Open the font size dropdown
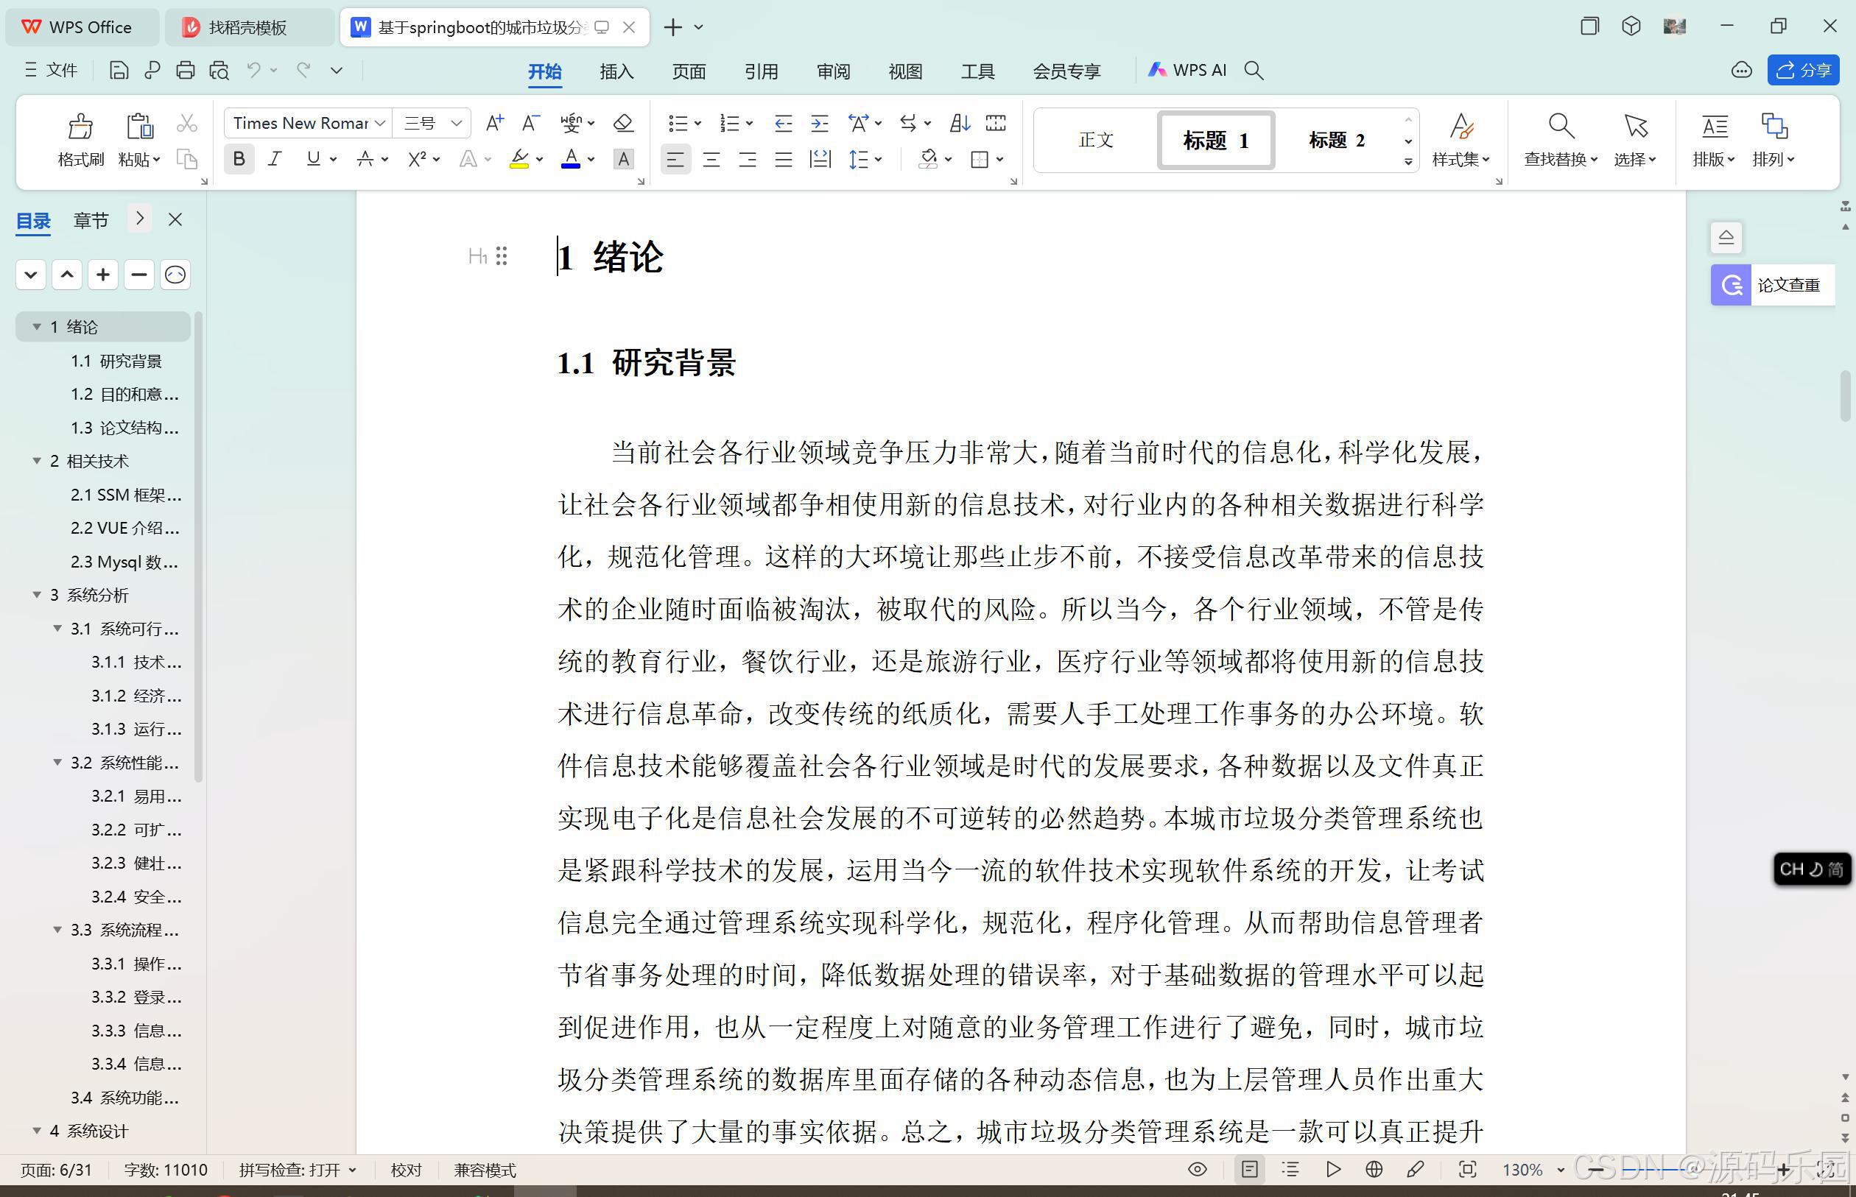The width and height of the screenshot is (1856, 1197). tap(457, 123)
